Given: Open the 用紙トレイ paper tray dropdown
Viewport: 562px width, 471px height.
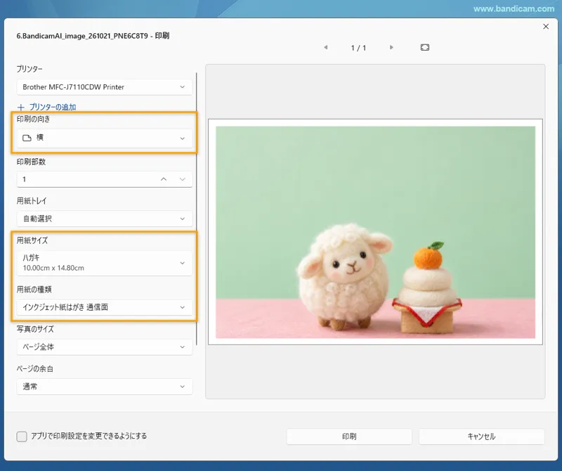Looking at the screenshot, I should (x=104, y=219).
